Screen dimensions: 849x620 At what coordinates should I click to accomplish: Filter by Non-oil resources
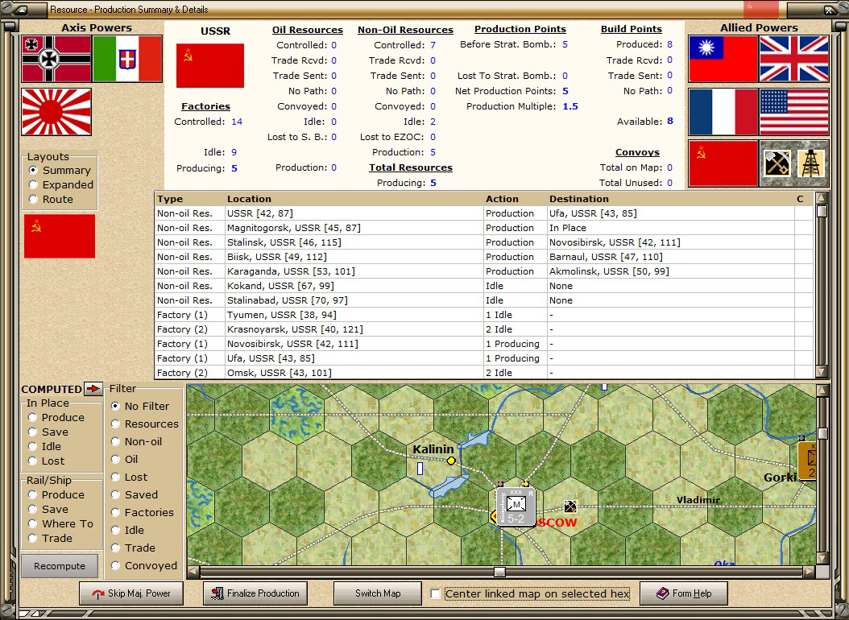(115, 441)
